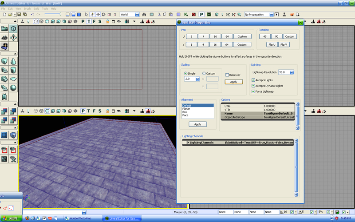Image resolution: width=355 pixels, height=222 pixels.
Task: Select the Sheet brush builder
Action: pos(13,79)
